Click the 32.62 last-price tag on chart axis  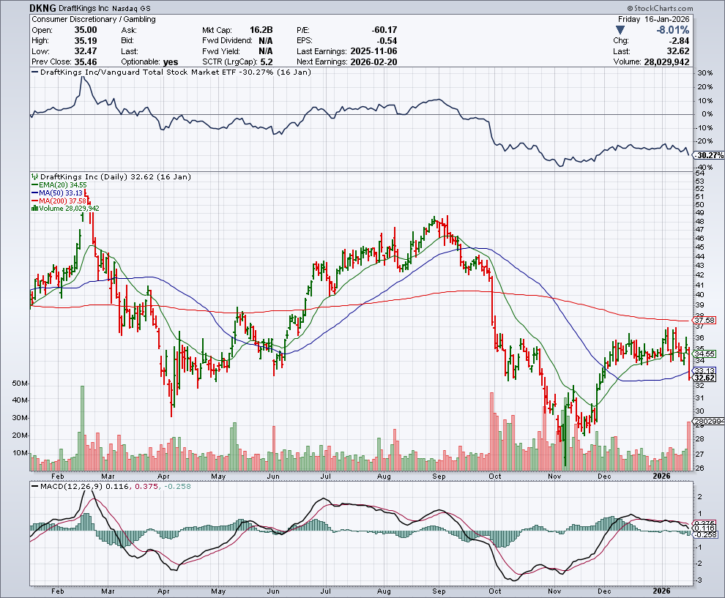pos(704,378)
